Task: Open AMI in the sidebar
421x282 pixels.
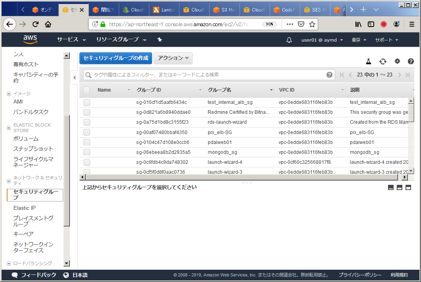Action: (18, 102)
